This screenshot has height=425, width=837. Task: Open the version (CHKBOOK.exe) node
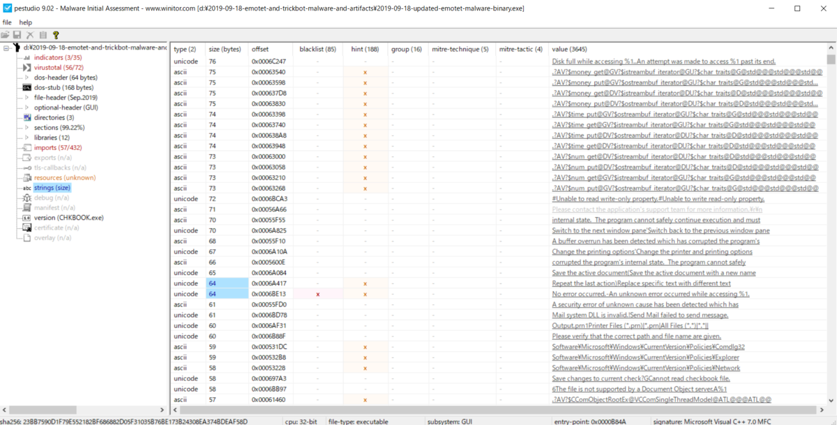point(69,218)
